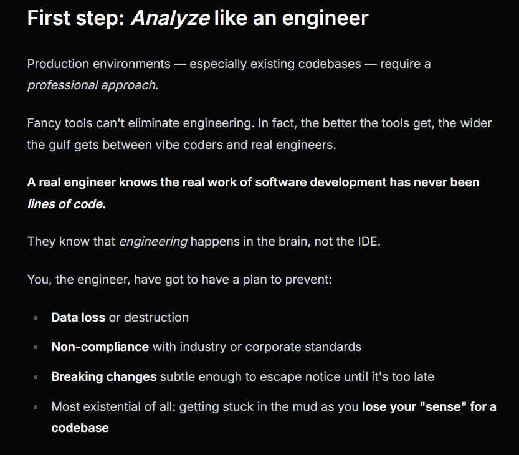Image resolution: width=519 pixels, height=455 pixels.
Task: Click the bold 'lose your "sense" for a' text
Action: point(429,406)
